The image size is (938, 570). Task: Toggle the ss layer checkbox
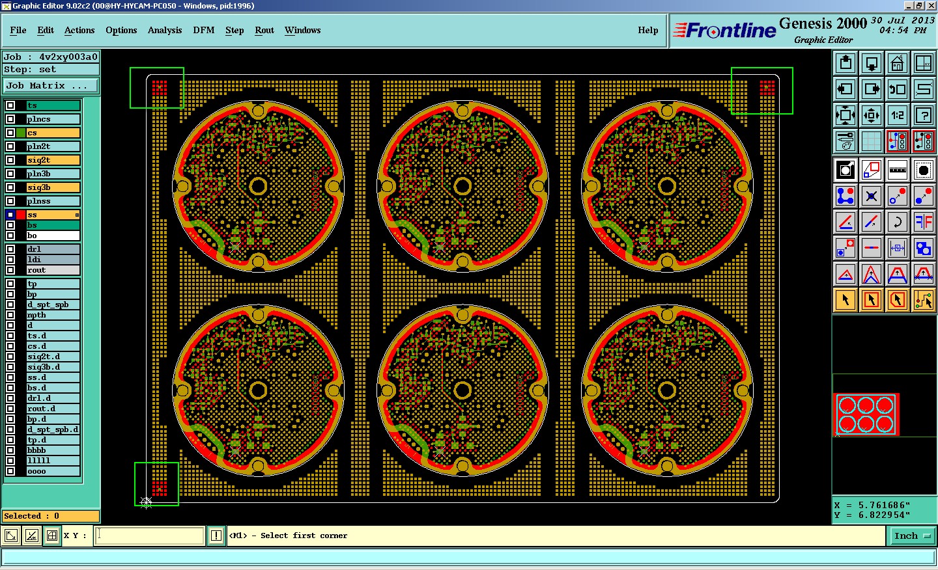(x=10, y=215)
